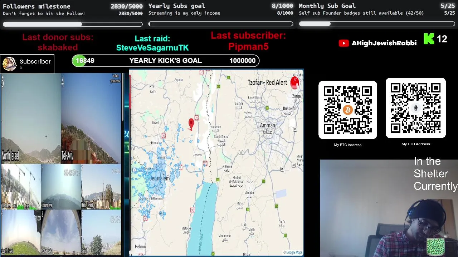The image size is (458, 257).
Task: Click the Salfit label on the map
Action: click(x=153, y=92)
